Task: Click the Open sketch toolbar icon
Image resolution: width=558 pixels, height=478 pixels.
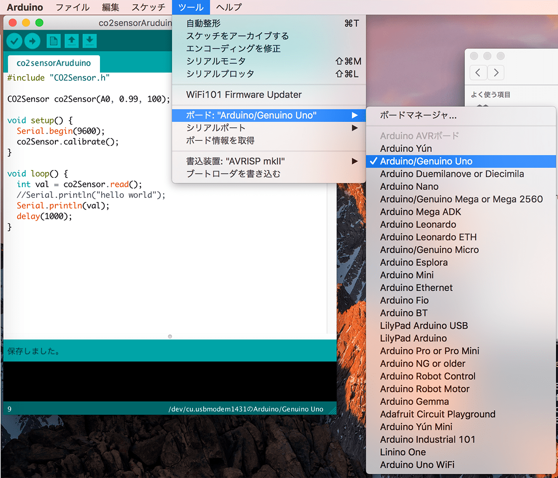Action: coord(72,41)
